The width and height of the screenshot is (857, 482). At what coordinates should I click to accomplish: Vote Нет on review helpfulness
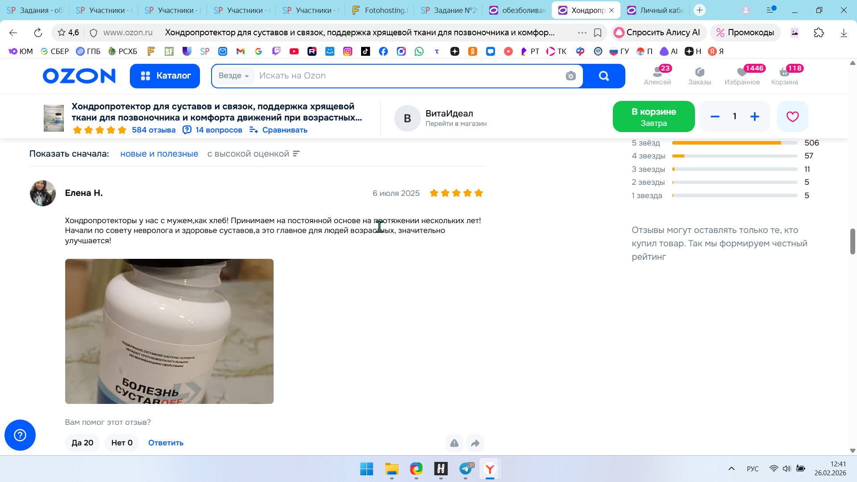pyautogui.click(x=122, y=443)
